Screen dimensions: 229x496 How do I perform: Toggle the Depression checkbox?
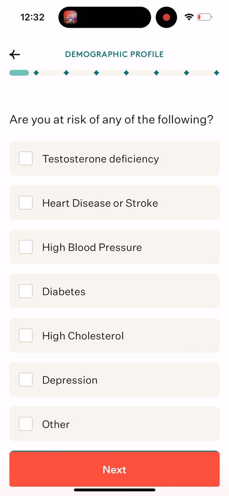pos(26,380)
